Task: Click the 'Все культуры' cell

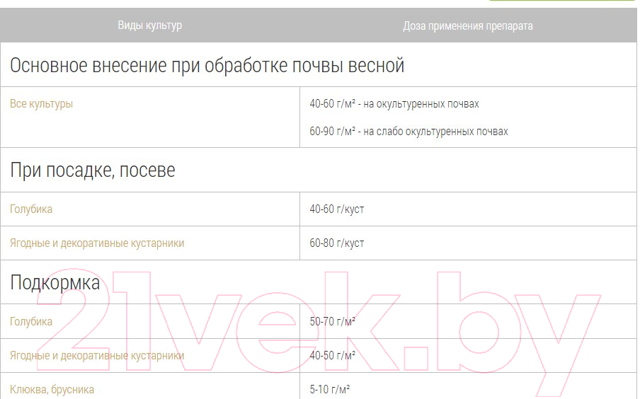Action: pos(41,104)
